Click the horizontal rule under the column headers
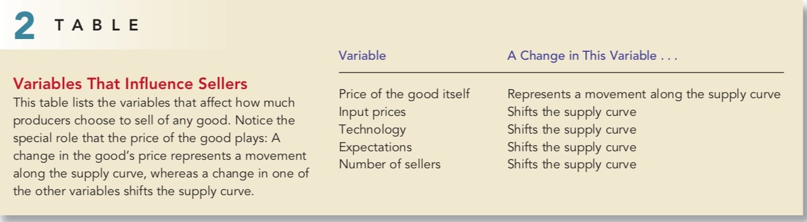This screenshot has height=222, width=807. [561, 73]
